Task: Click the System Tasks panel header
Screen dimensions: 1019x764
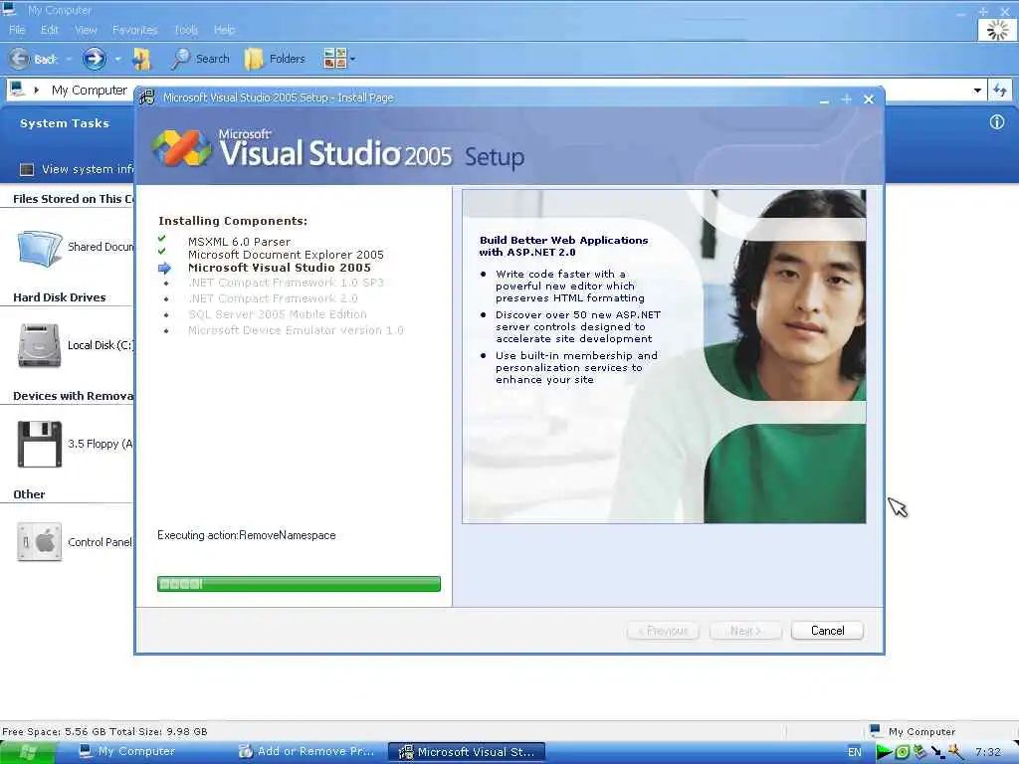Action: pyautogui.click(x=65, y=122)
